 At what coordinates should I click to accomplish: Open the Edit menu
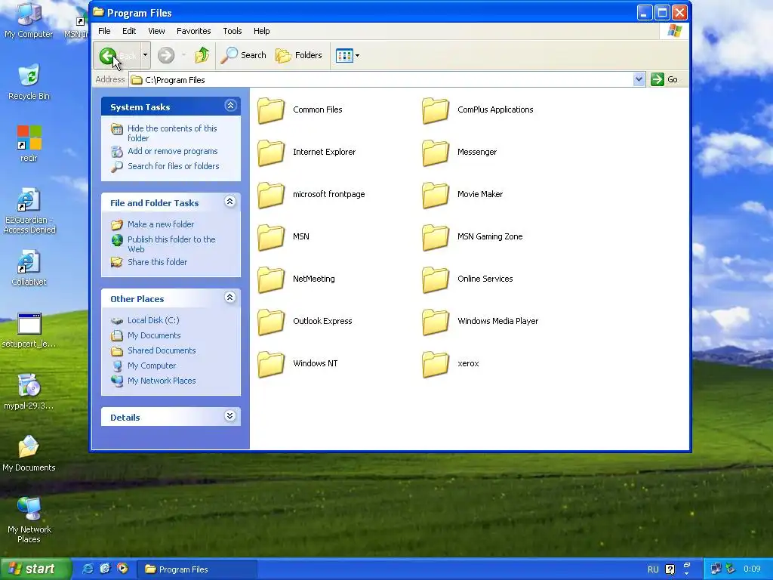[x=129, y=30]
